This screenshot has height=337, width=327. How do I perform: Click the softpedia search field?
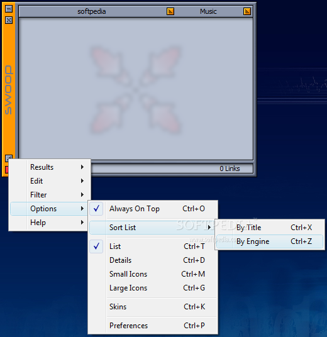[92, 11]
